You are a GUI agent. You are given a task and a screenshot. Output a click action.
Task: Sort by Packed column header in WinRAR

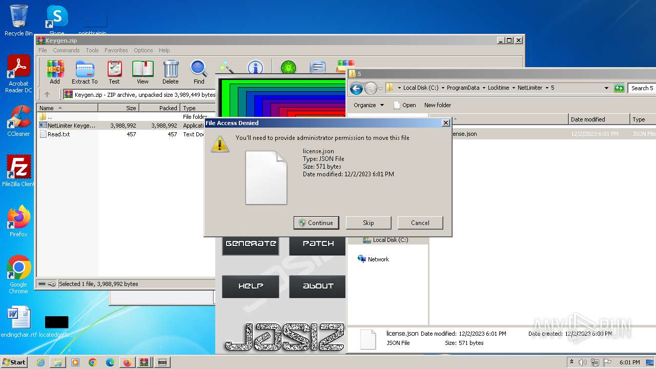[159, 108]
